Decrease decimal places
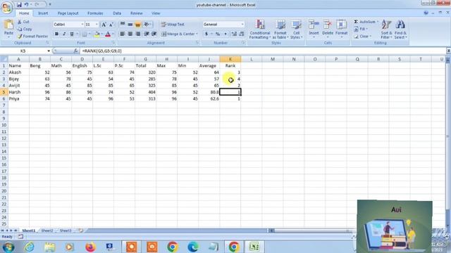451x253 pixels. [242, 34]
